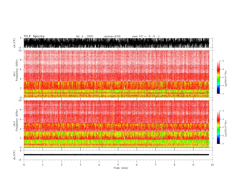This screenshot has width=239, height=185.
Task: Click the "start UT = 9 :0 :1" label
Action: click(146, 36)
